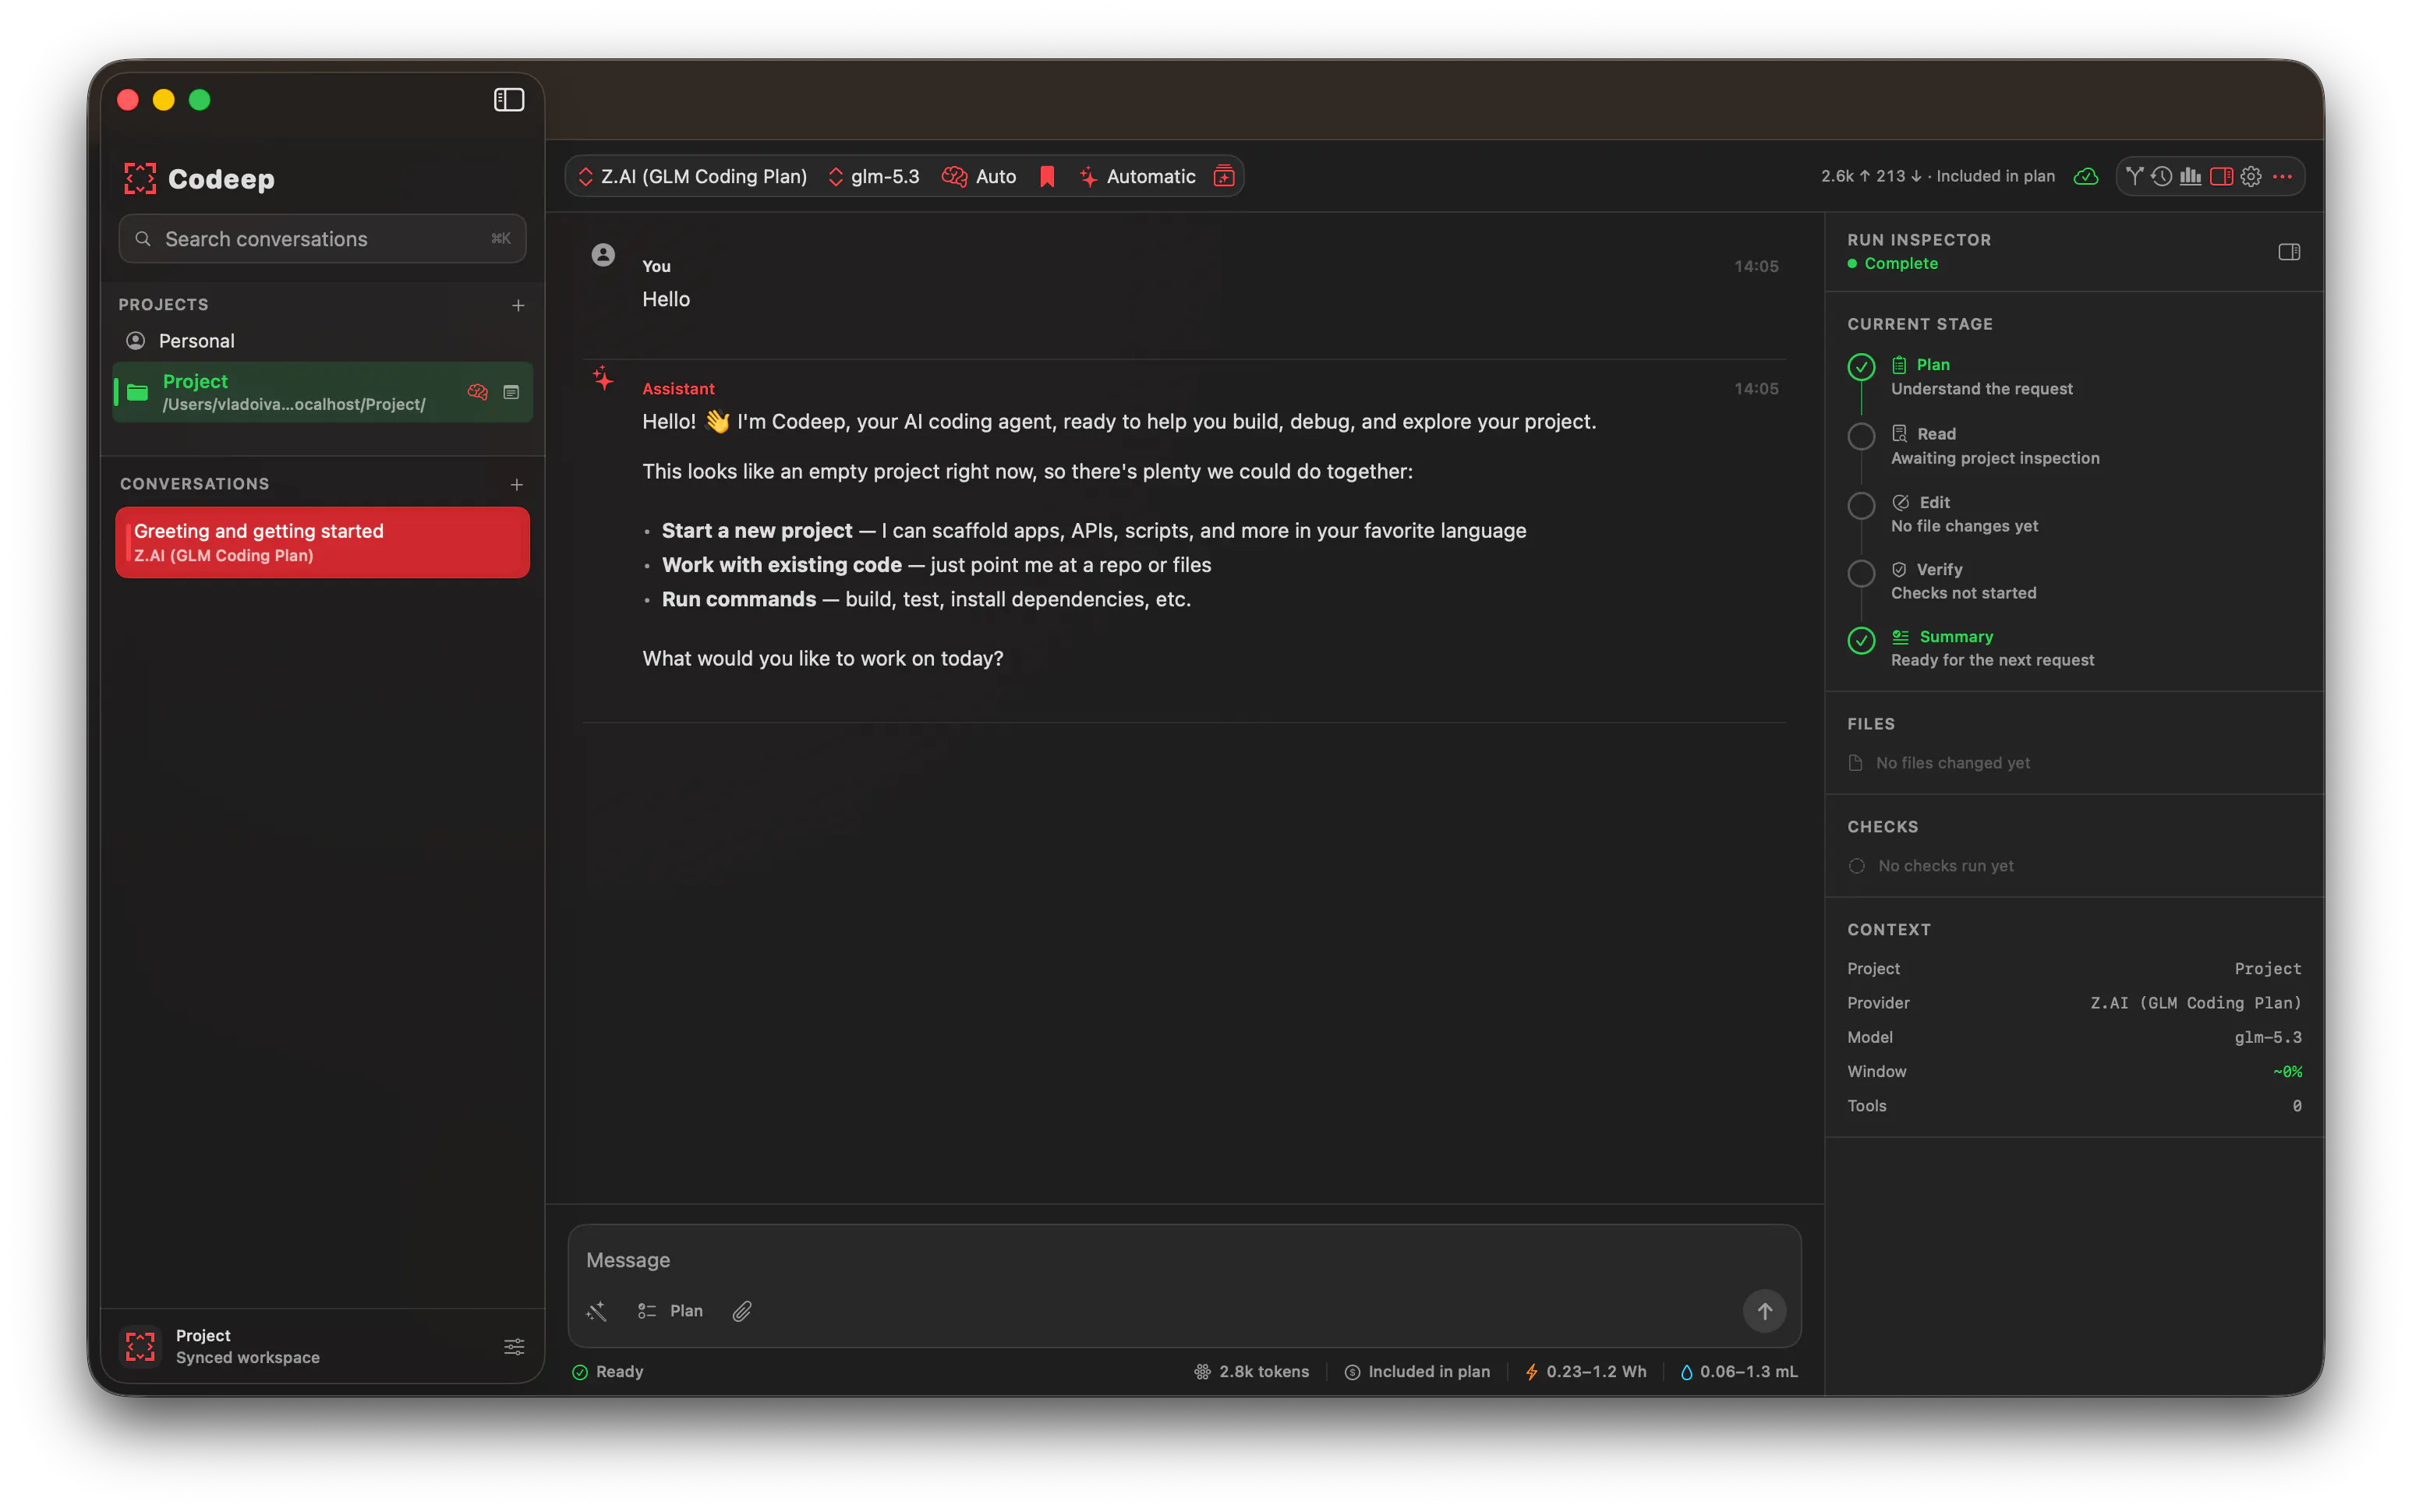Click the magic wand enhance icon
This screenshot has height=1512, width=2412.
597,1312
